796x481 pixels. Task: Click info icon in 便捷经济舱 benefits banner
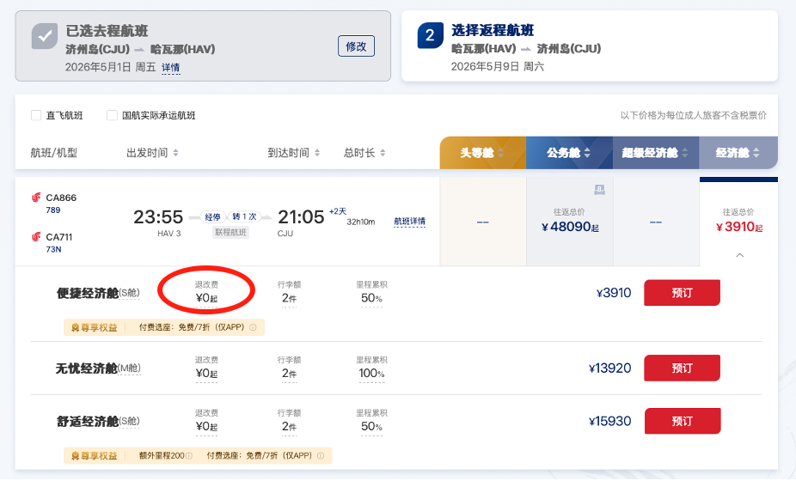coord(253,327)
